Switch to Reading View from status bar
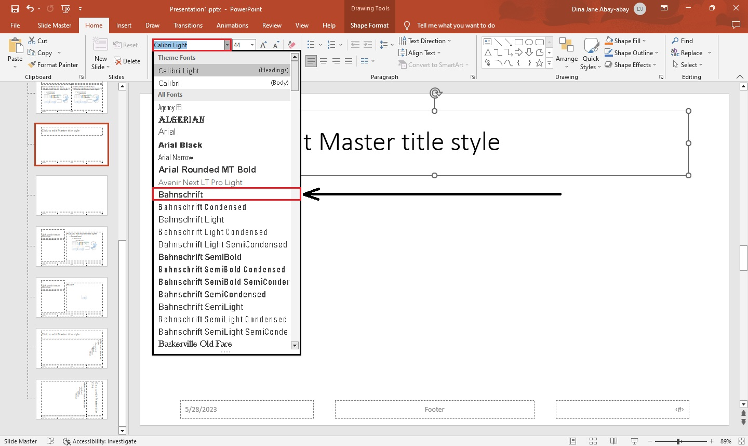 614,441
